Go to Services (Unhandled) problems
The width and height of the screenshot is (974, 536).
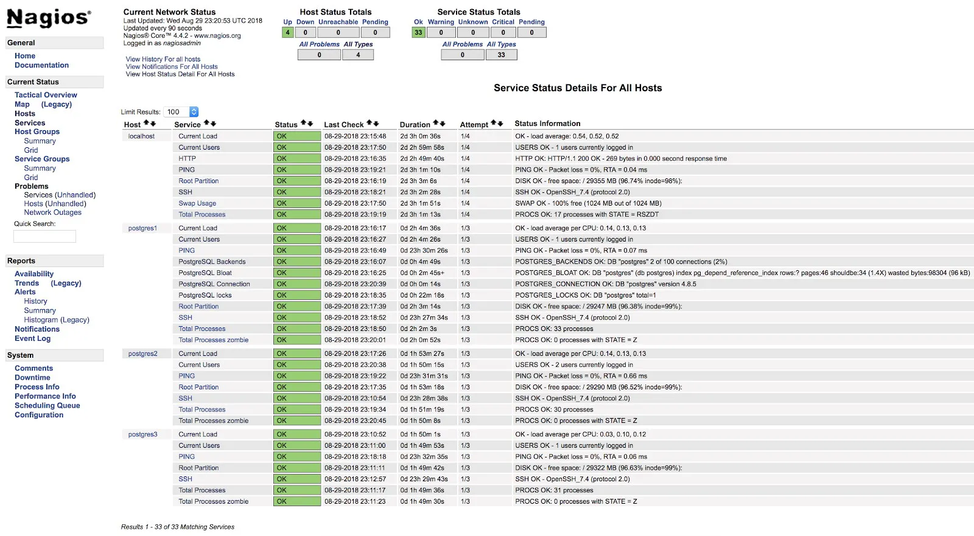click(x=60, y=195)
